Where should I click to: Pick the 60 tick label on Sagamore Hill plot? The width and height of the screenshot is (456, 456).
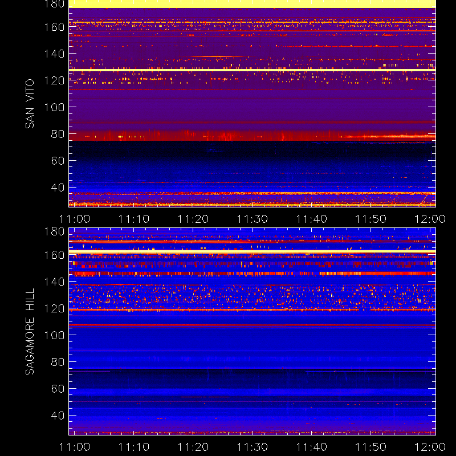point(58,389)
